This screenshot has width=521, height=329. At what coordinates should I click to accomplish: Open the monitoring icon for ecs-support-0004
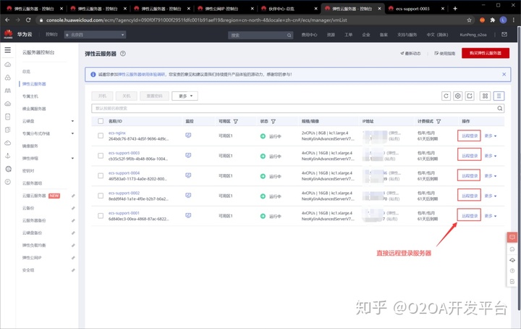188,175
